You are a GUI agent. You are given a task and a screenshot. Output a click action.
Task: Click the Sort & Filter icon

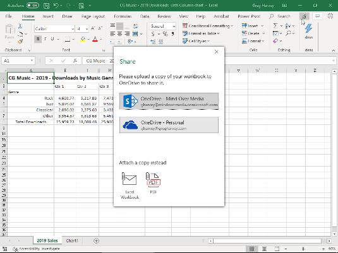pyautogui.click(x=288, y=26)
